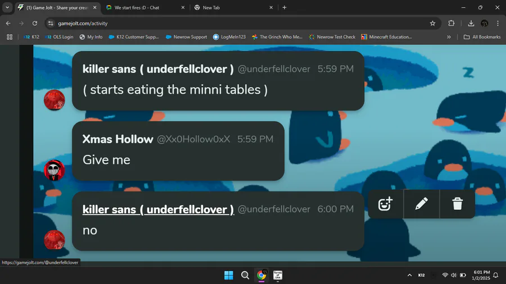Go forward in browser

[x=21, y=23]
